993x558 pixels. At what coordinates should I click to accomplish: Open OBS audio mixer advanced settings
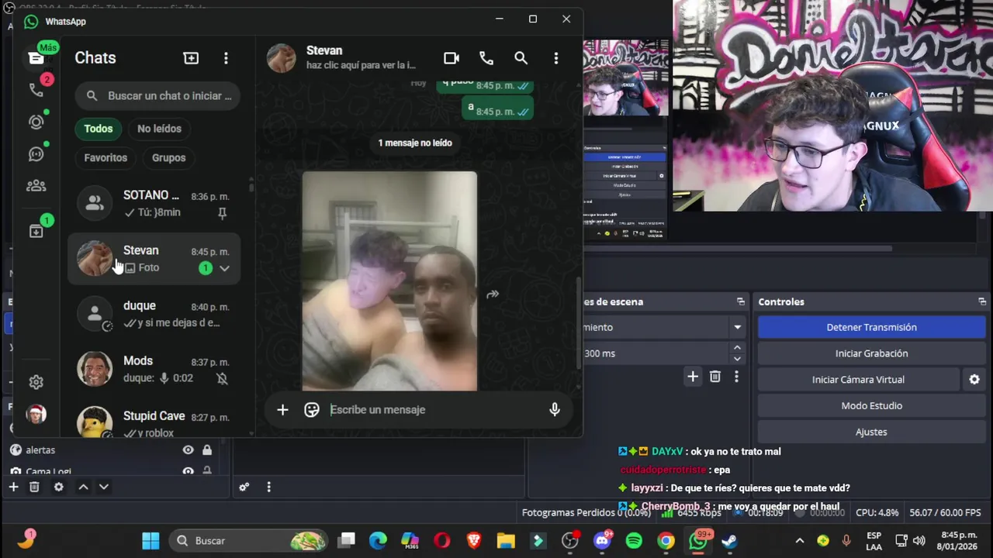coord(244,487)
